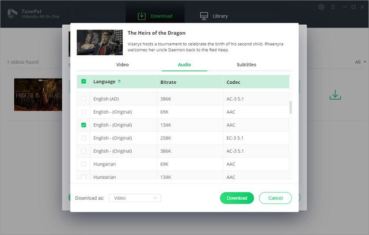Viewport: 369px width, 235px height.
Task: Check the Hungarian 134K track
Action: coord(83,177)
